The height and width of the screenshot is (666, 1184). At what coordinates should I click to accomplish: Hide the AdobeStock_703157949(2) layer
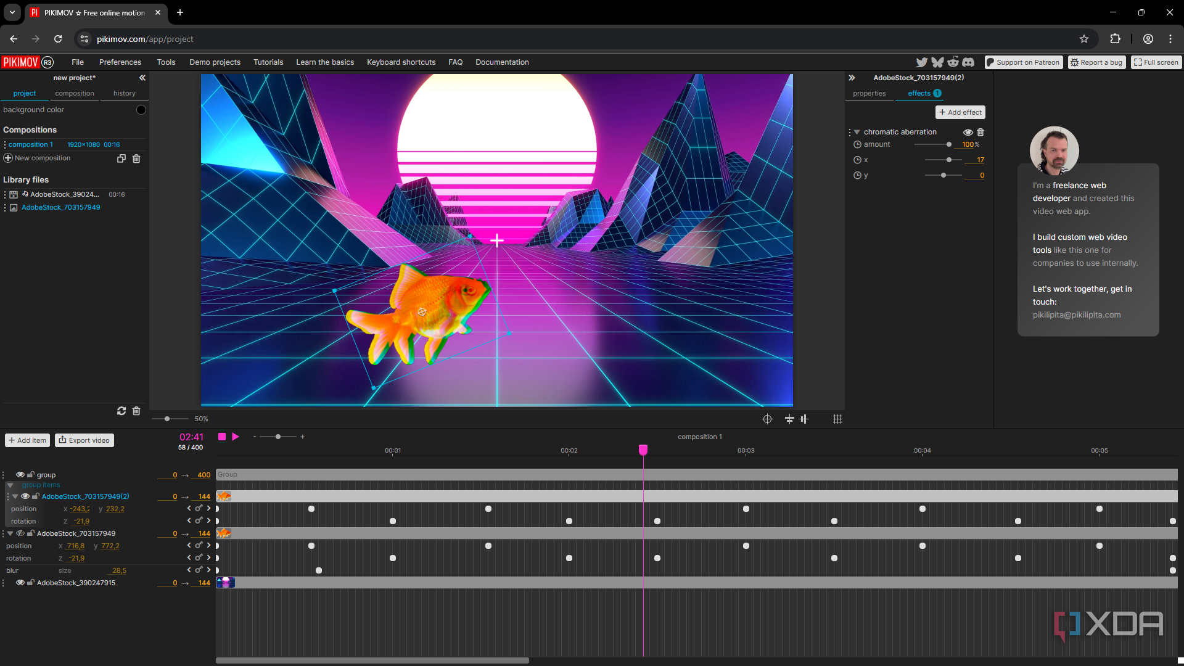click(25, 496)
